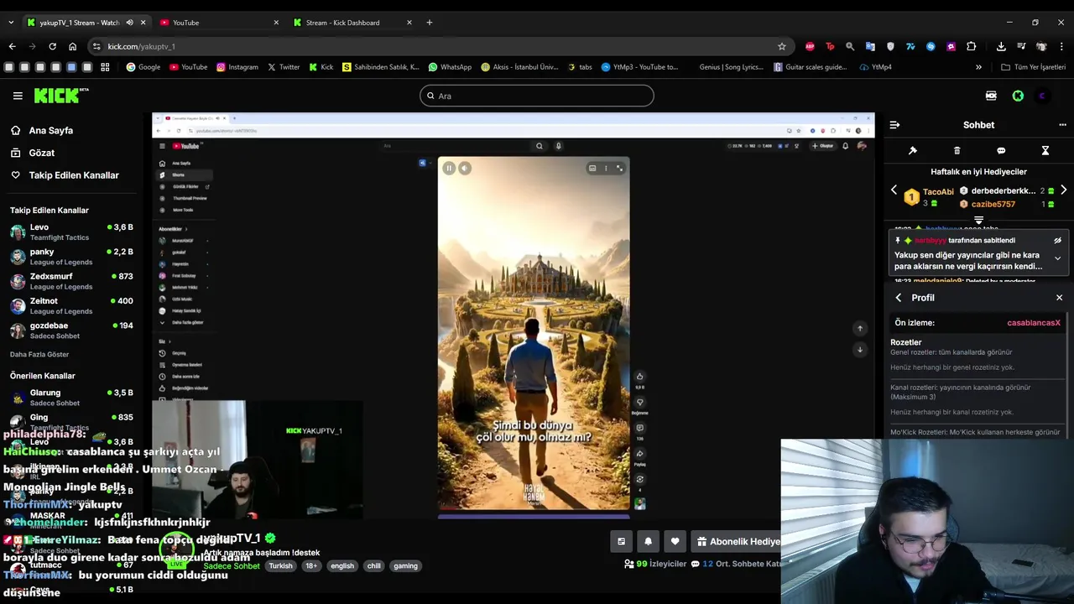Open Gözat in the sidebar
The image size is (1074, 604).
tap(33, 153)
